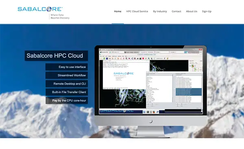Click the blue save disk icon in the monitor's toolbar

tap(107, 58)
